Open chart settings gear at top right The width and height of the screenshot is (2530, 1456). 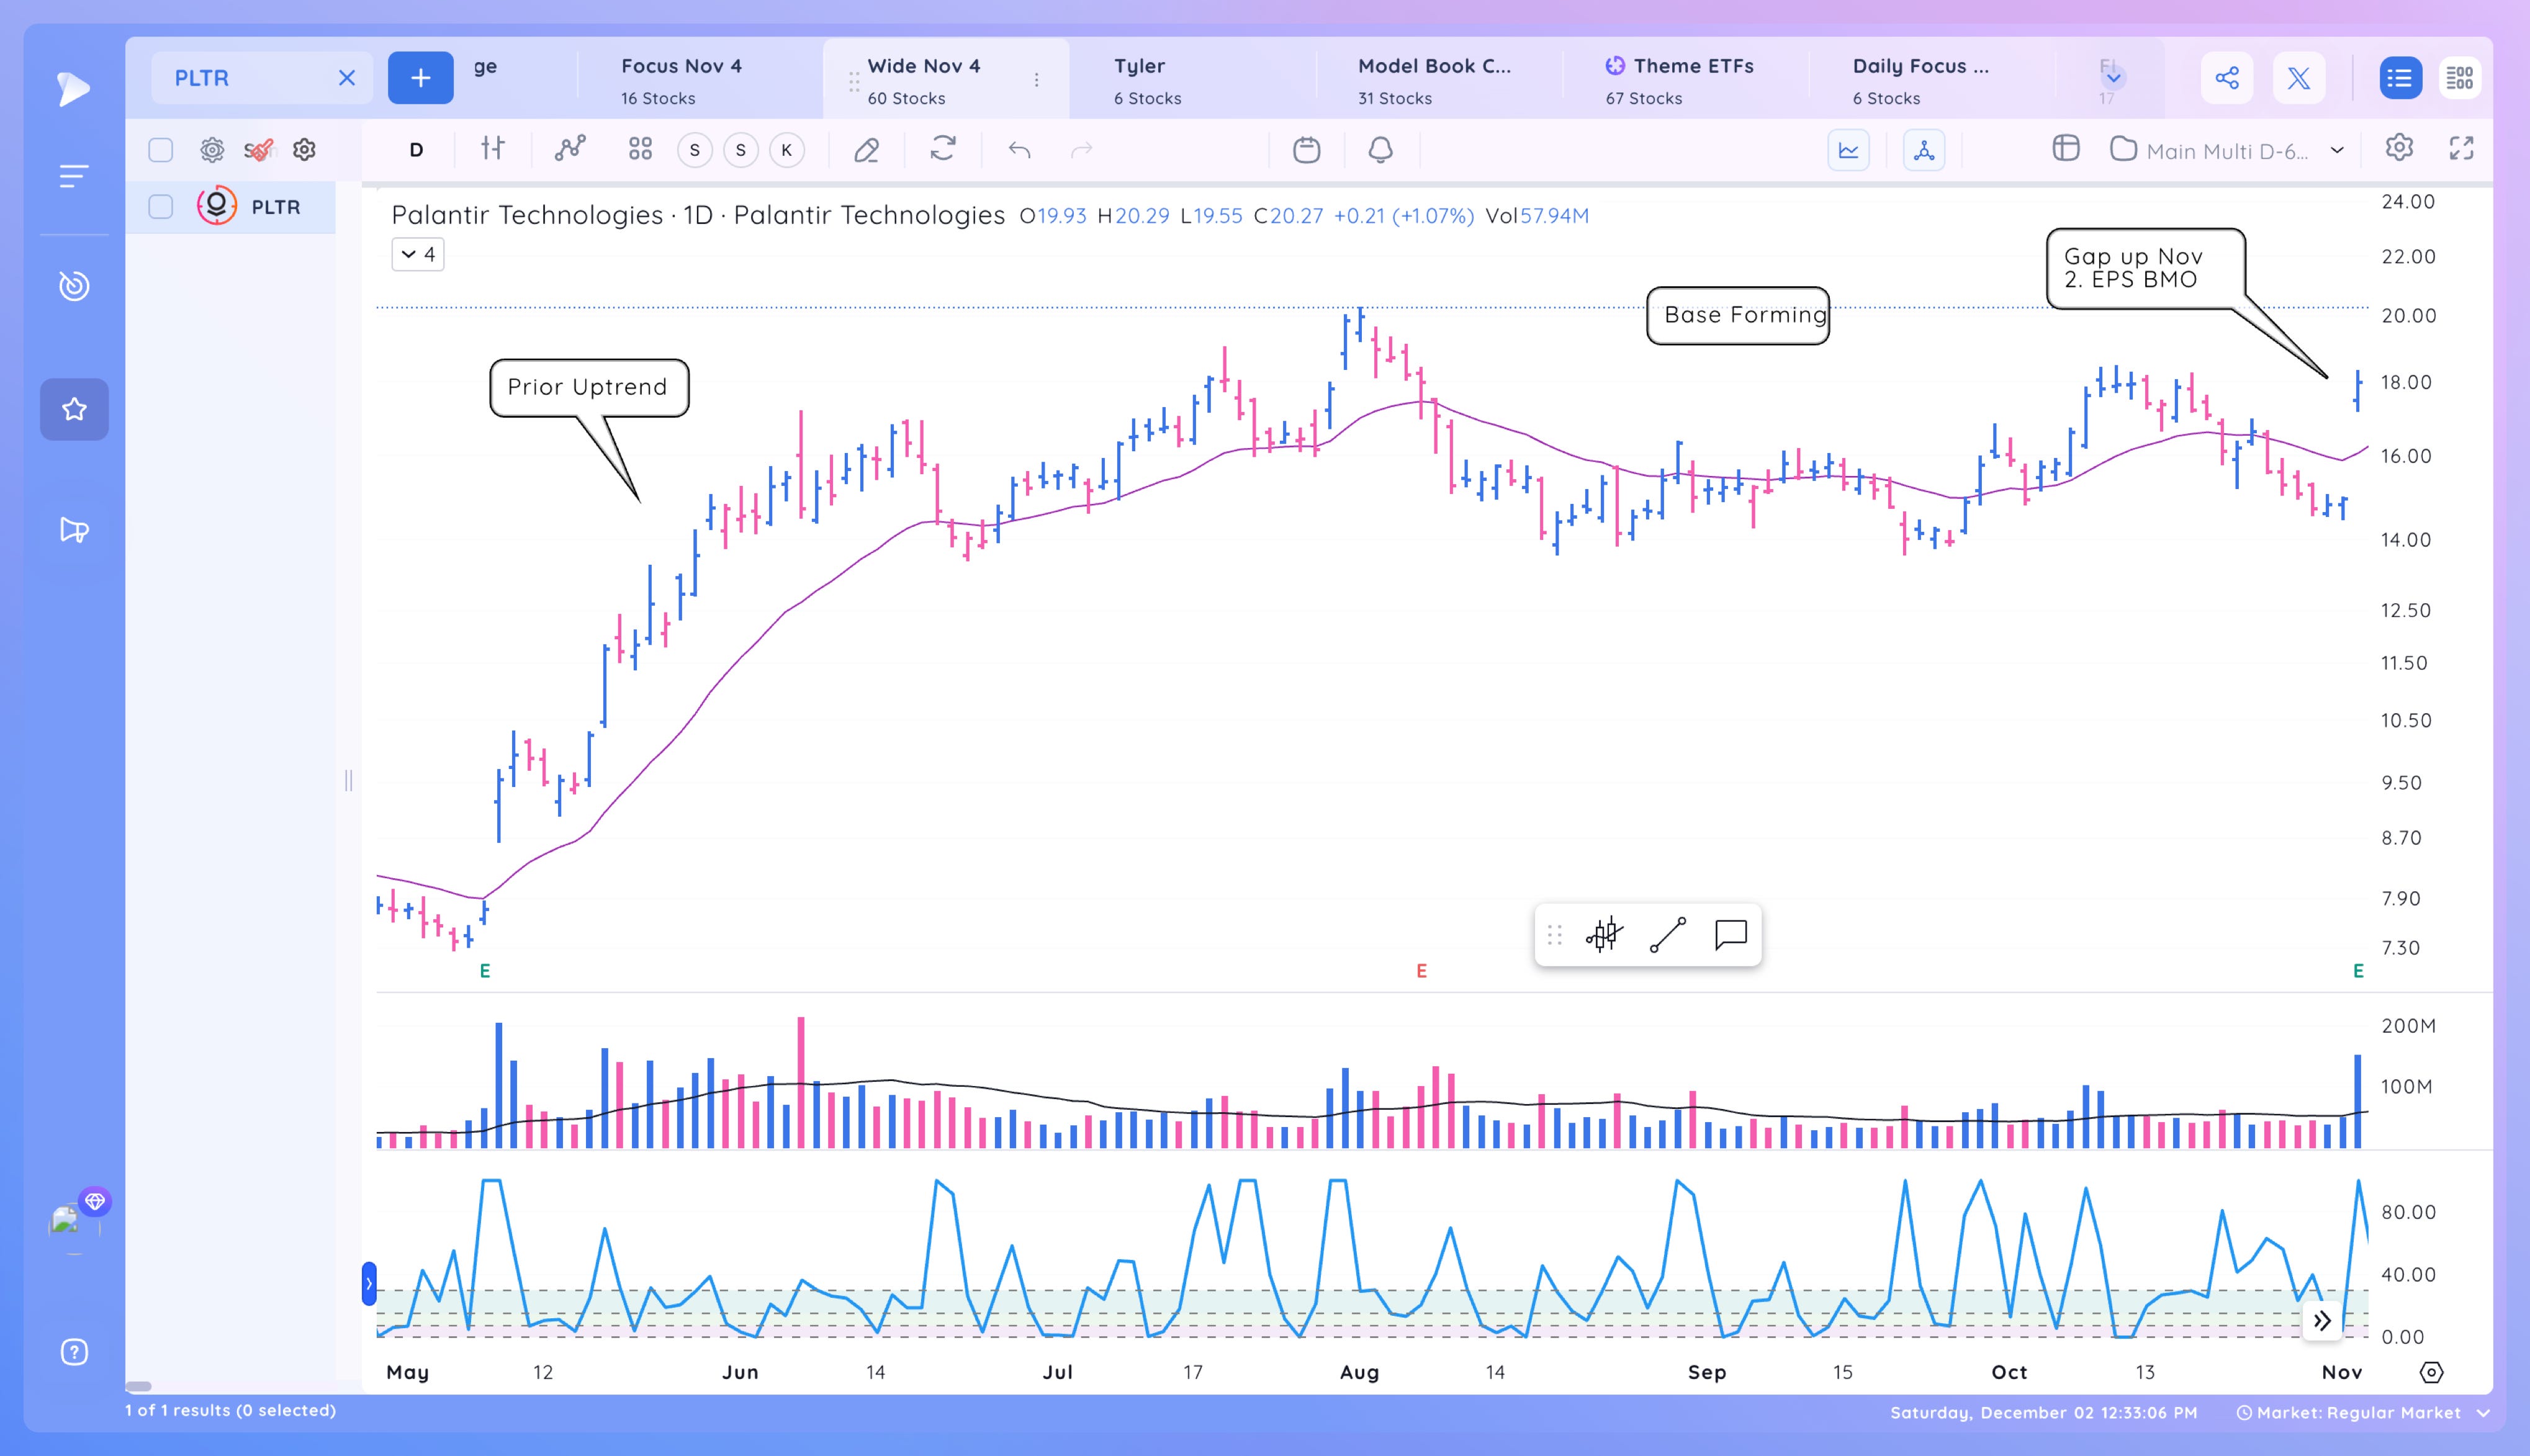[x=2399, y=148]
